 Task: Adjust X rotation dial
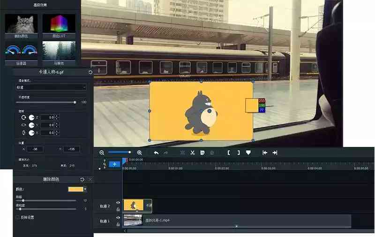(31, 133)
